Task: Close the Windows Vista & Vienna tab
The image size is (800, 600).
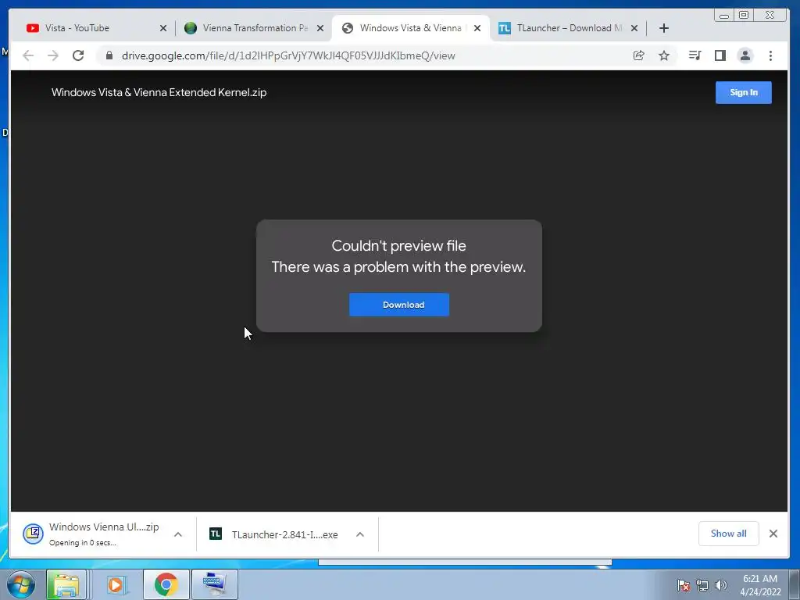Action: click(477, 28)
